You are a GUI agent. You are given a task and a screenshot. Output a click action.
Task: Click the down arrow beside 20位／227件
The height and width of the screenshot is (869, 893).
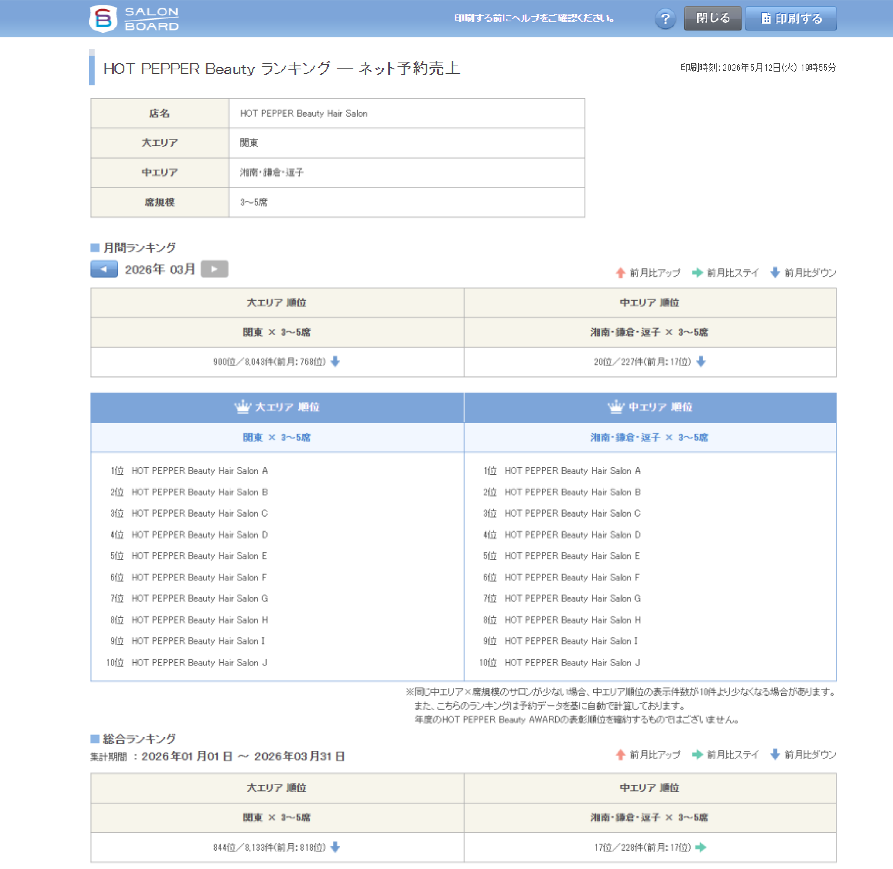click(x=701, y=361)
